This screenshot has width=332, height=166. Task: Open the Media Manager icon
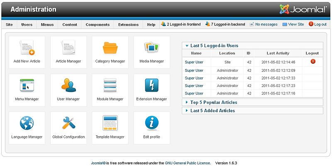[x=151, y=48]
